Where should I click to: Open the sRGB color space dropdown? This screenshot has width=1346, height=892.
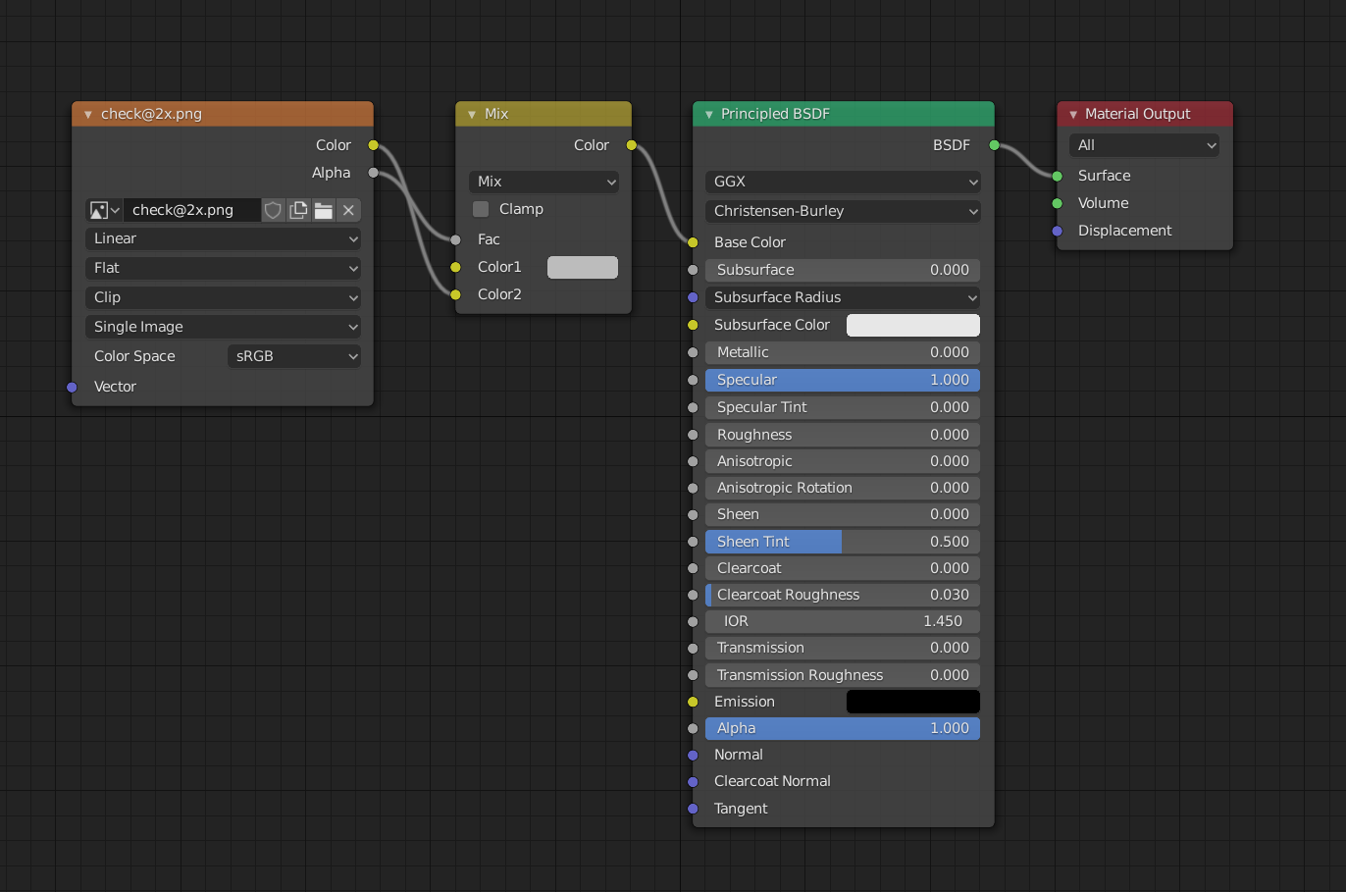coord(294,356)
